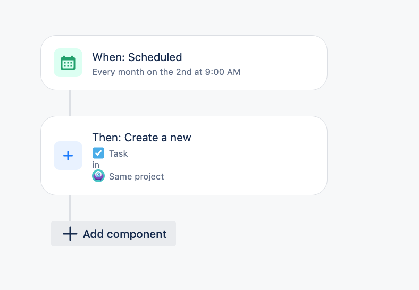
Task: Click the "Task" issue type label
Action: click(118, 154)
